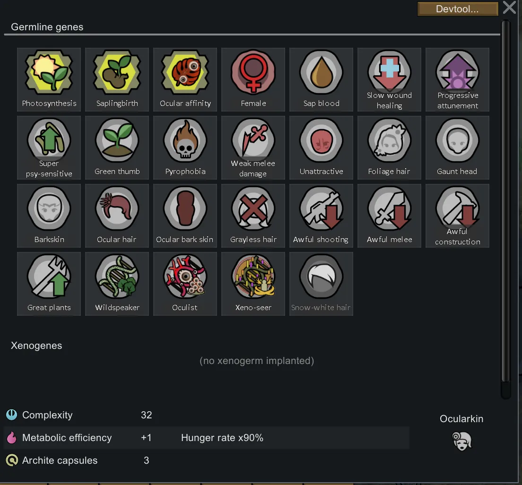522x485 pixels.
Task: Select the Awful shooting gene
Action: point(321,216)
